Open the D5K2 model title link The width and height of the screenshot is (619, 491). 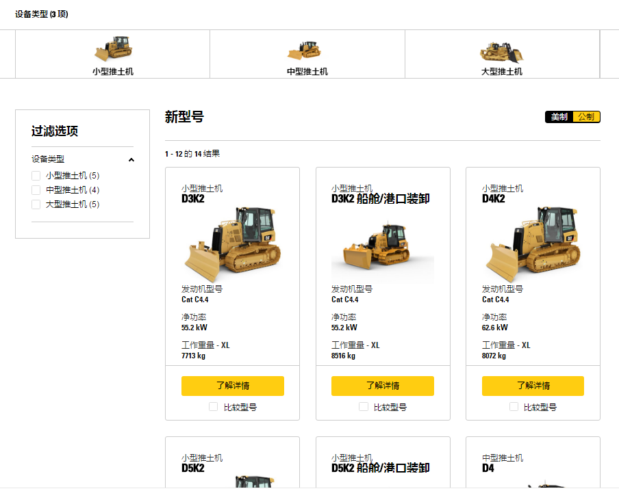click(193, 468)
